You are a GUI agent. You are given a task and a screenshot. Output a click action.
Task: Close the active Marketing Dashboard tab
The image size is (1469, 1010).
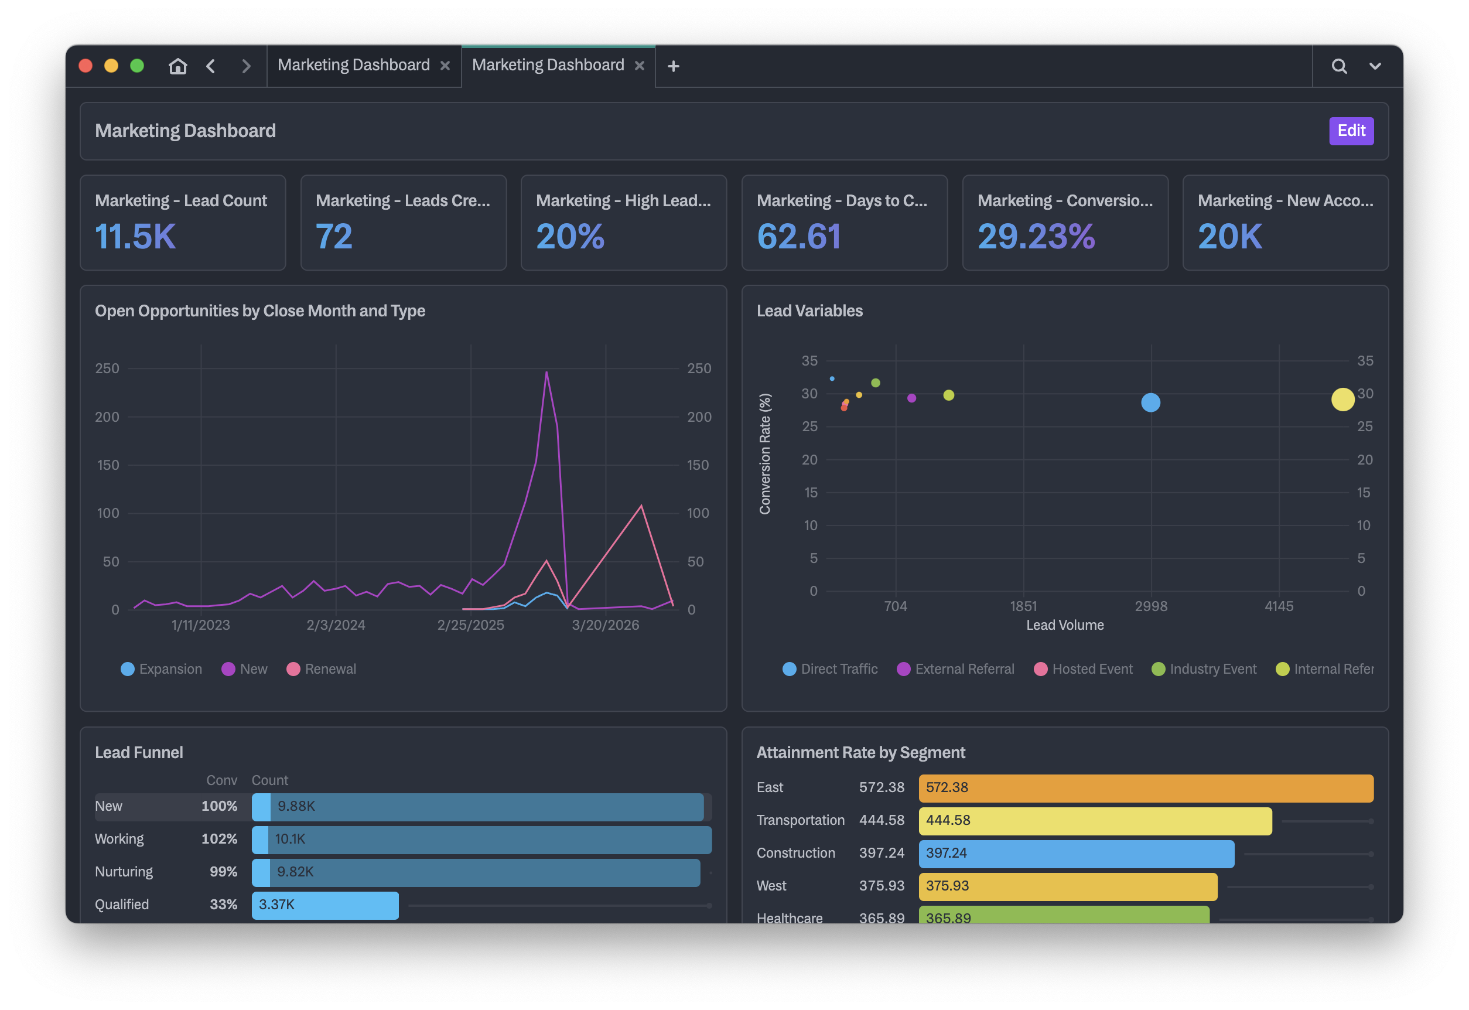coord(640,66)
